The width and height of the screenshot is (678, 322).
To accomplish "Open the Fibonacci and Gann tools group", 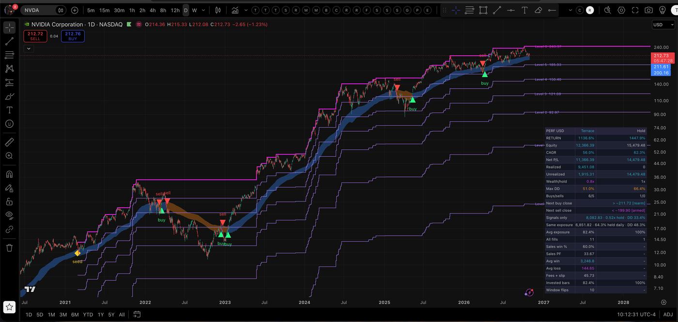I will pos(9,55).
